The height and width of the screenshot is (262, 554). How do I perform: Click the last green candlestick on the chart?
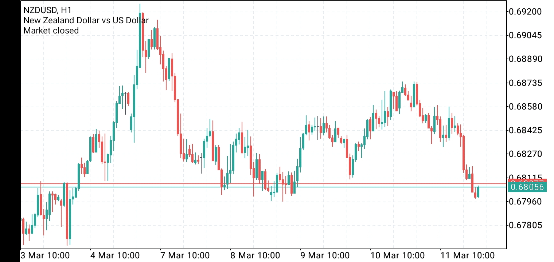pyautogui.click(x=478, y=192)
